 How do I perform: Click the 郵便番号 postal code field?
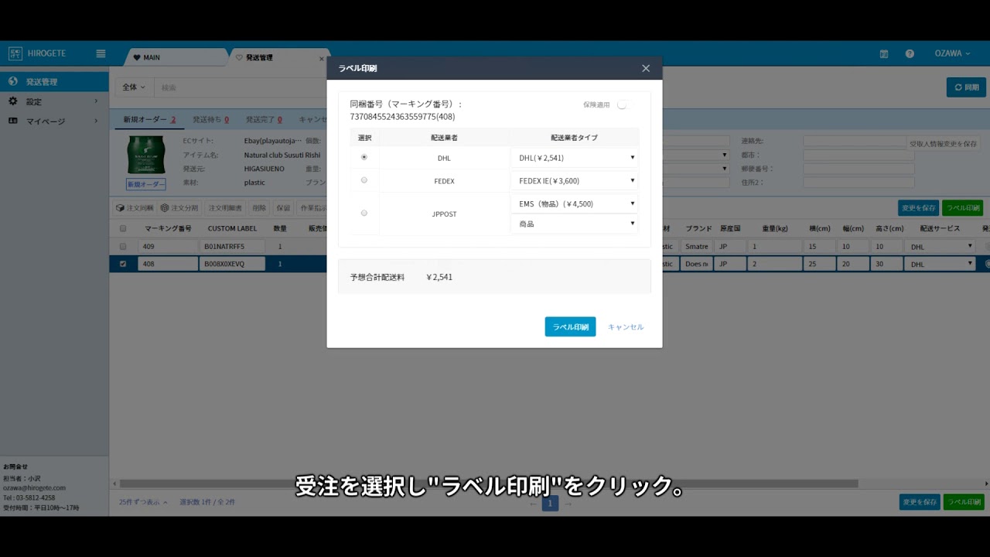click(859, 169)
